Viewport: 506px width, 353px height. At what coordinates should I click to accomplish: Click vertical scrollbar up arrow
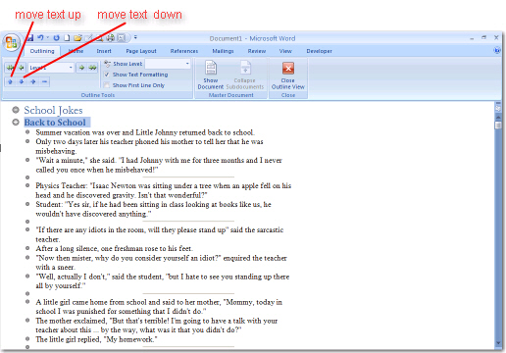[498, 117]
